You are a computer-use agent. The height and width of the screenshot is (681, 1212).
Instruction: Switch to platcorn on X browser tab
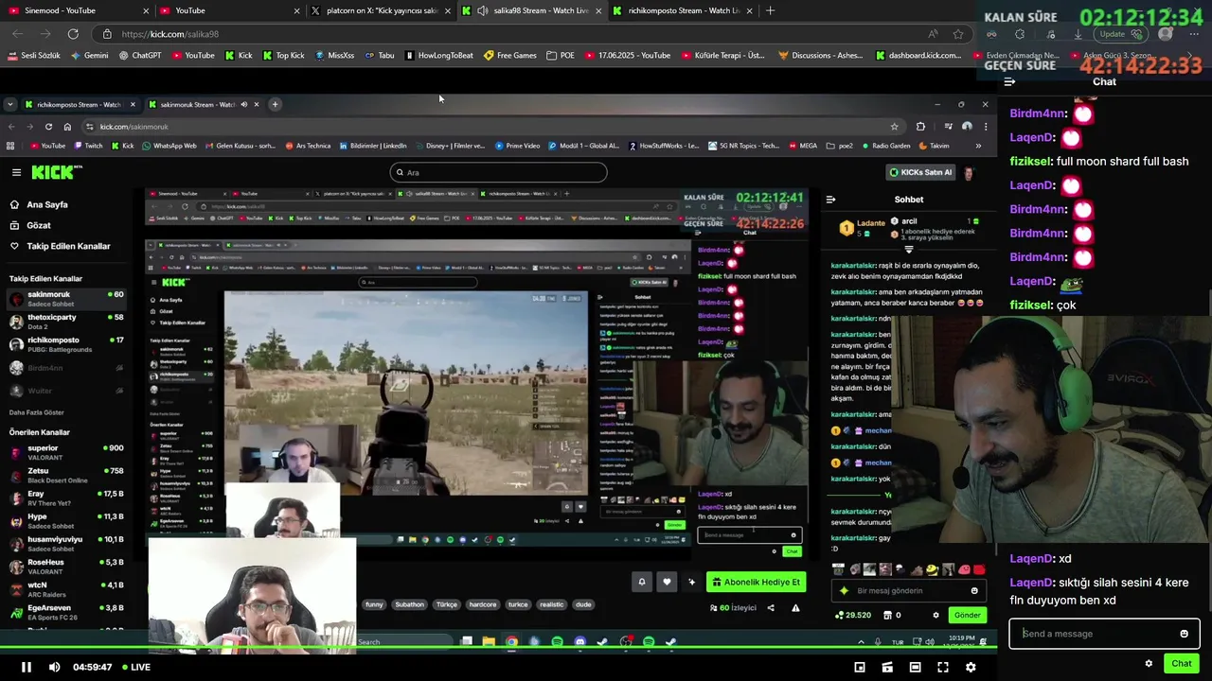coord(382,10)
